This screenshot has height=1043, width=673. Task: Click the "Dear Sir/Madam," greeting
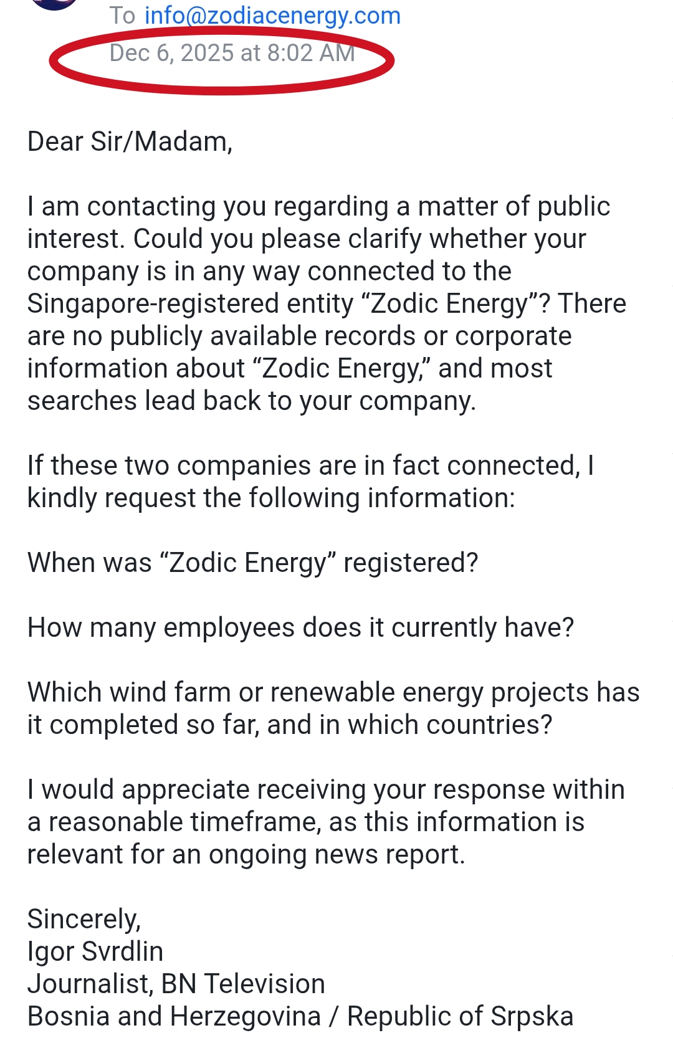click(130, 141)
